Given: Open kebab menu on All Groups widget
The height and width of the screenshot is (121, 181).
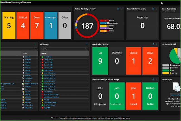Looking at the screenshot, I should point(87,44).
